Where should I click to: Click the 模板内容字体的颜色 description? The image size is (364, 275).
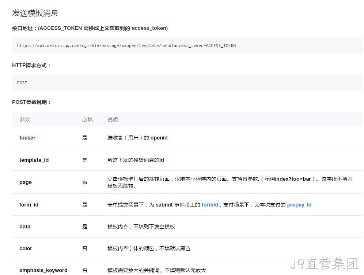[x=149, y=248]
